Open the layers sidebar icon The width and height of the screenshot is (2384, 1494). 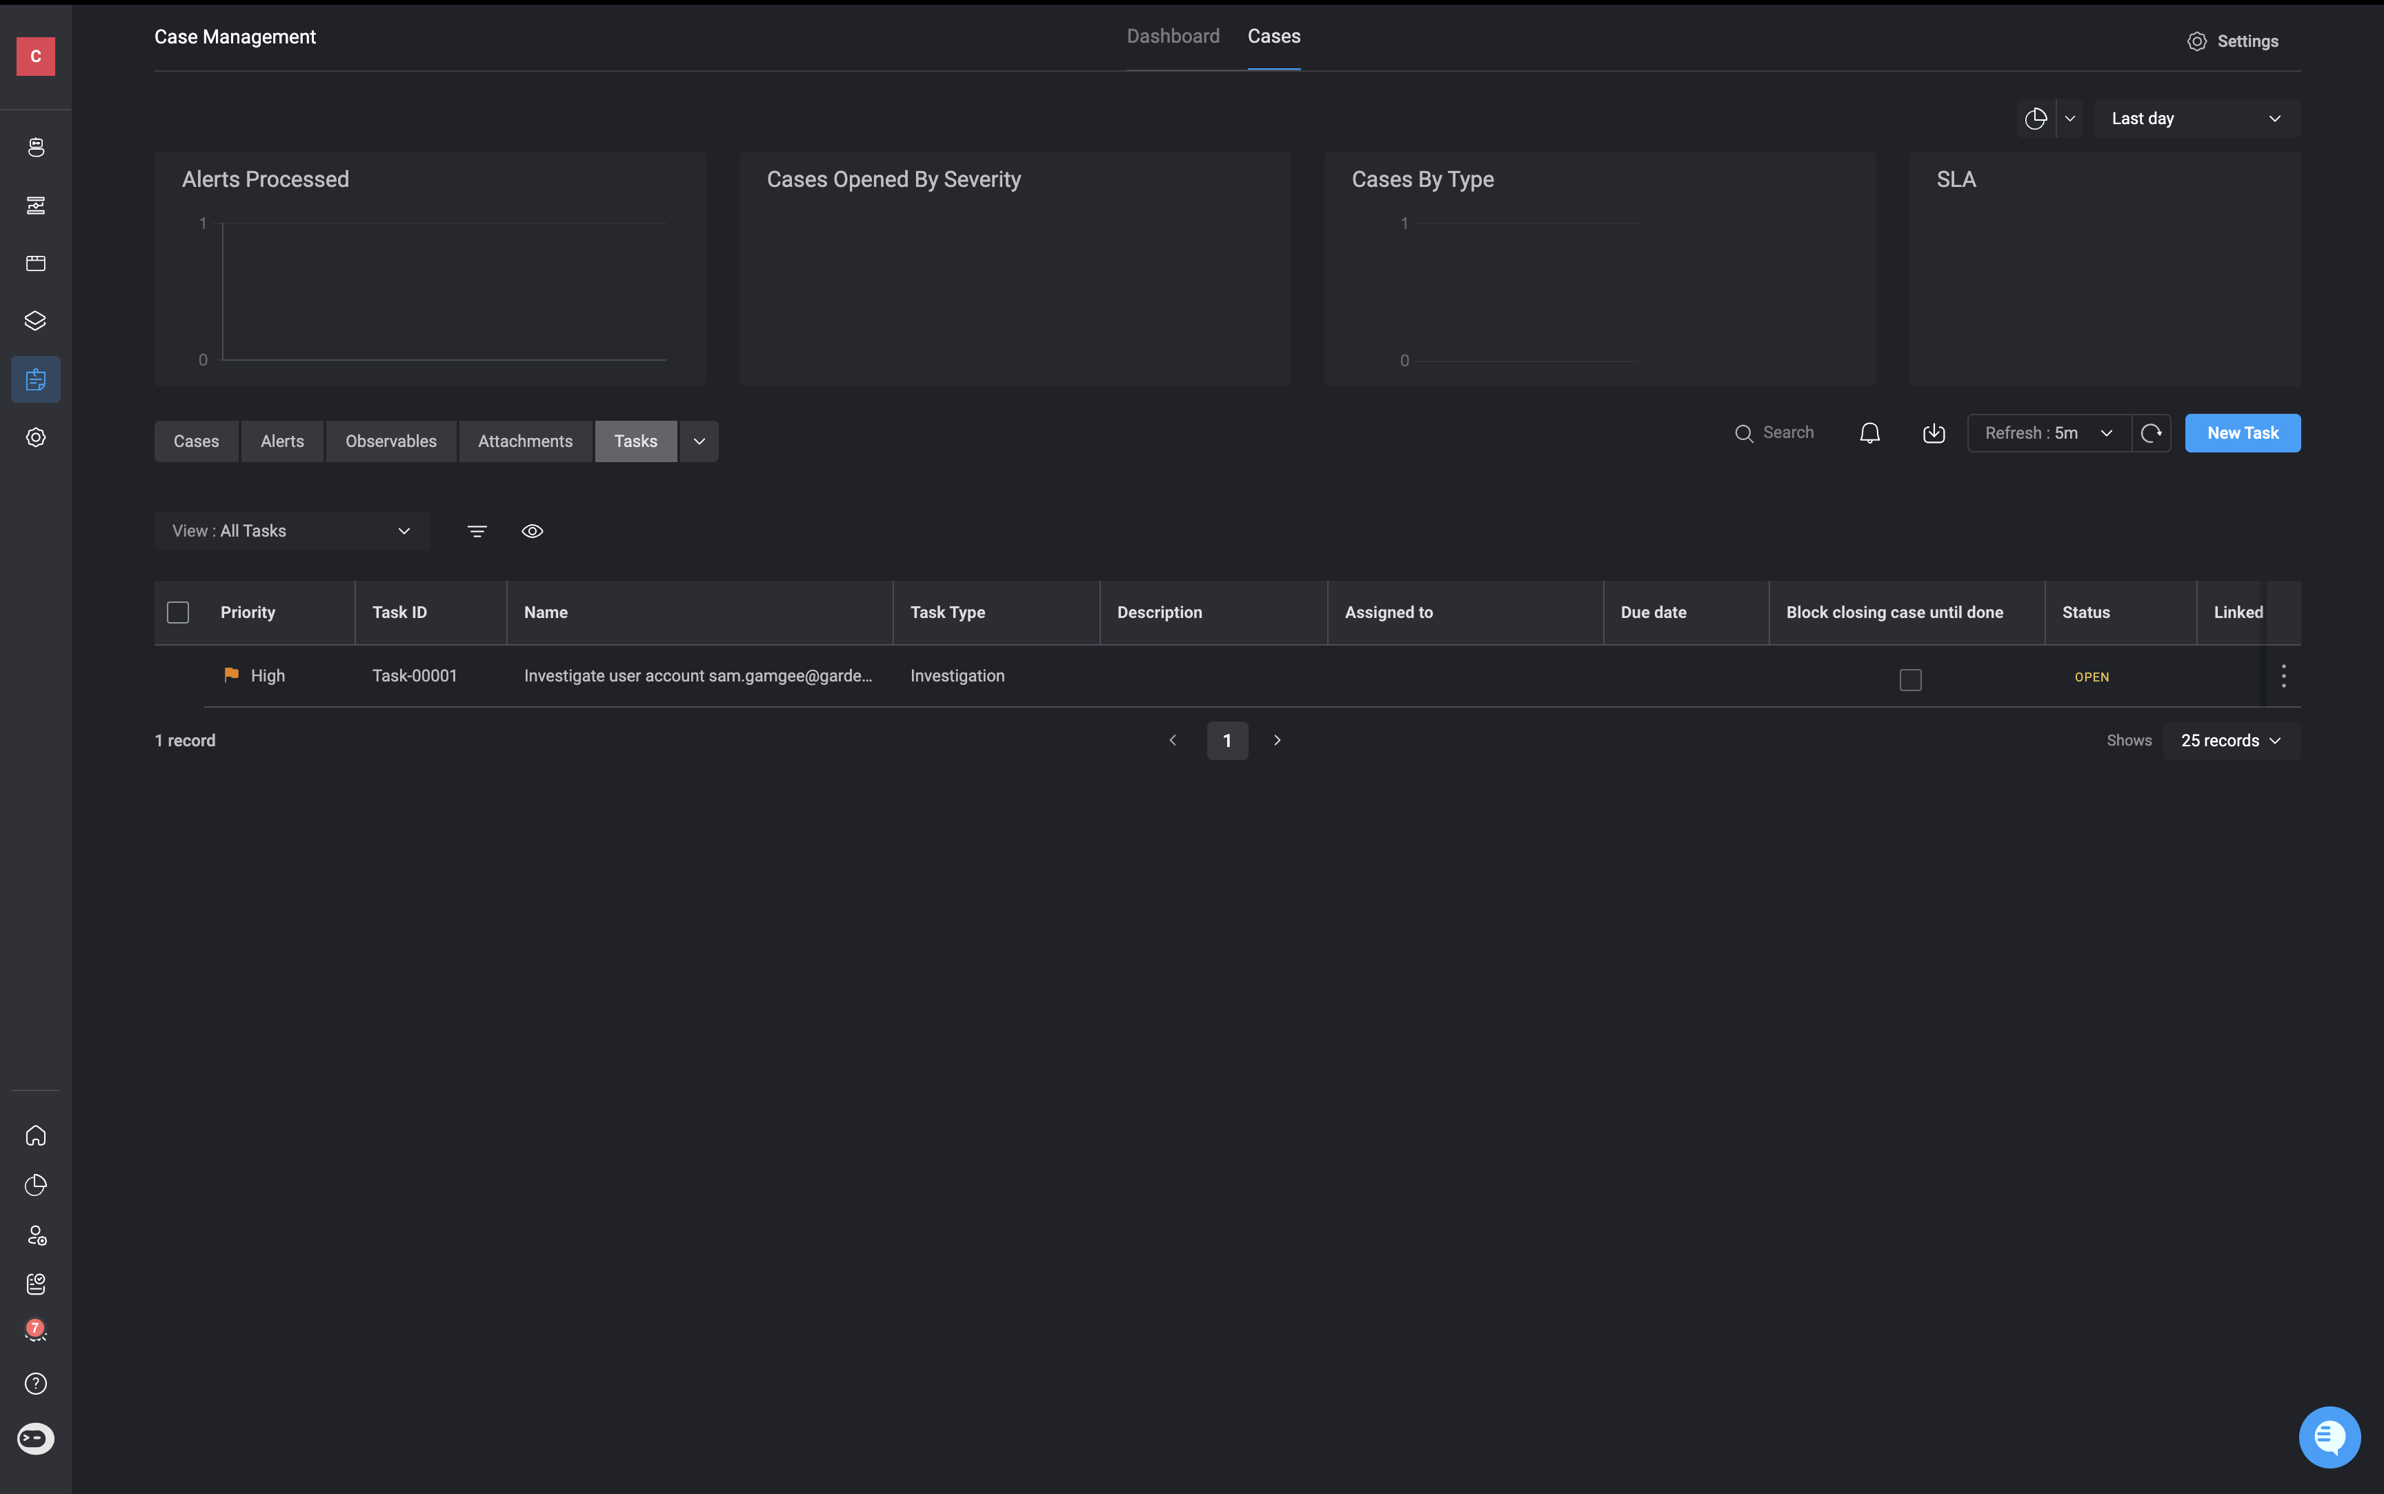(36, 321)
